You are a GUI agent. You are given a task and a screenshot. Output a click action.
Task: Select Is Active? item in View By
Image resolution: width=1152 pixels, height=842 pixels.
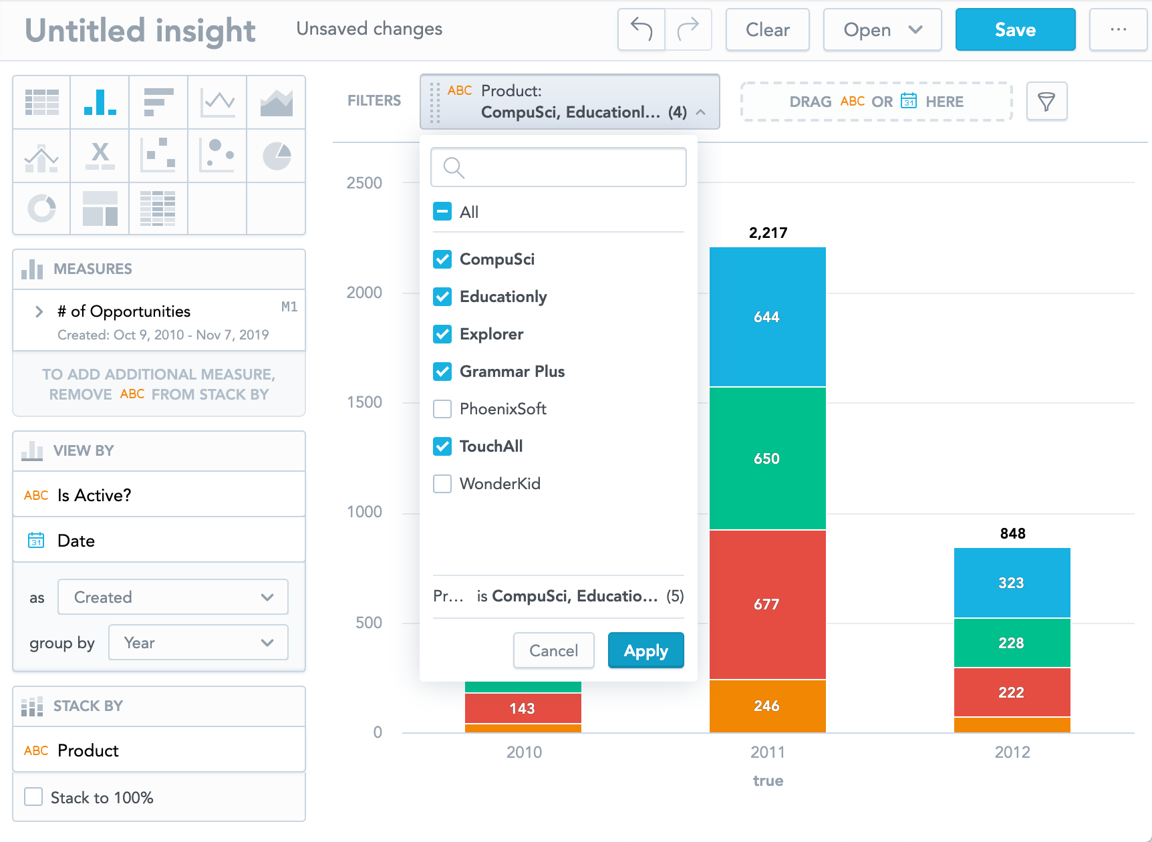click(159, 495)
